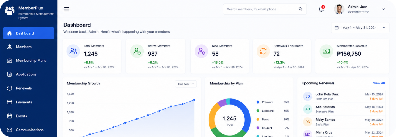The height and width of the screenshot is (137, 396).
Task: Click the Renewals This Month orange icon
Action: tap(263, 51)
